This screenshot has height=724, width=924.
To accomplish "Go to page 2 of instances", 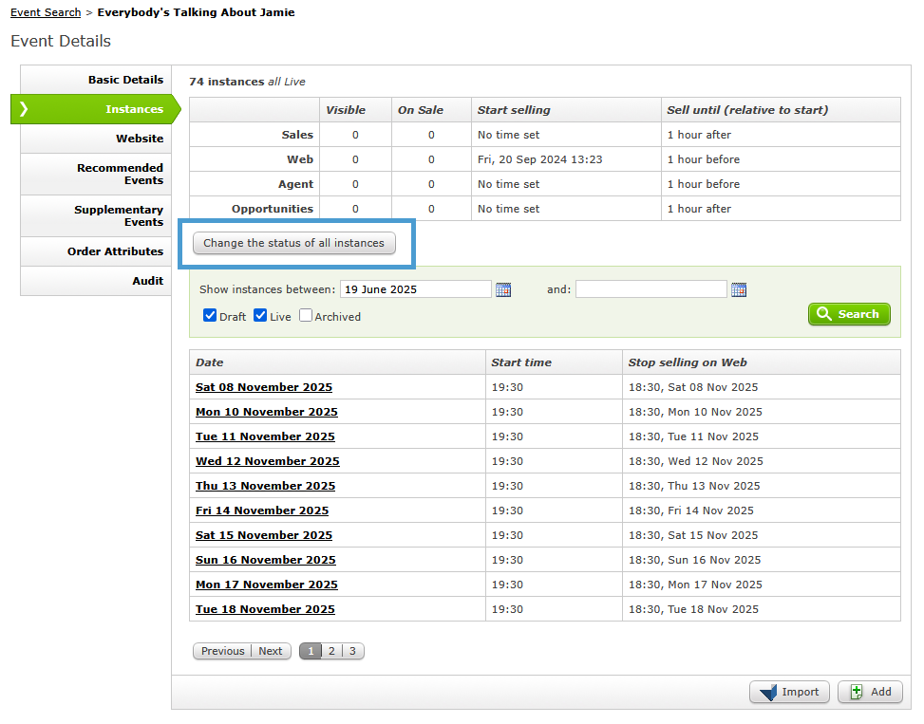I will pos(331,651).
